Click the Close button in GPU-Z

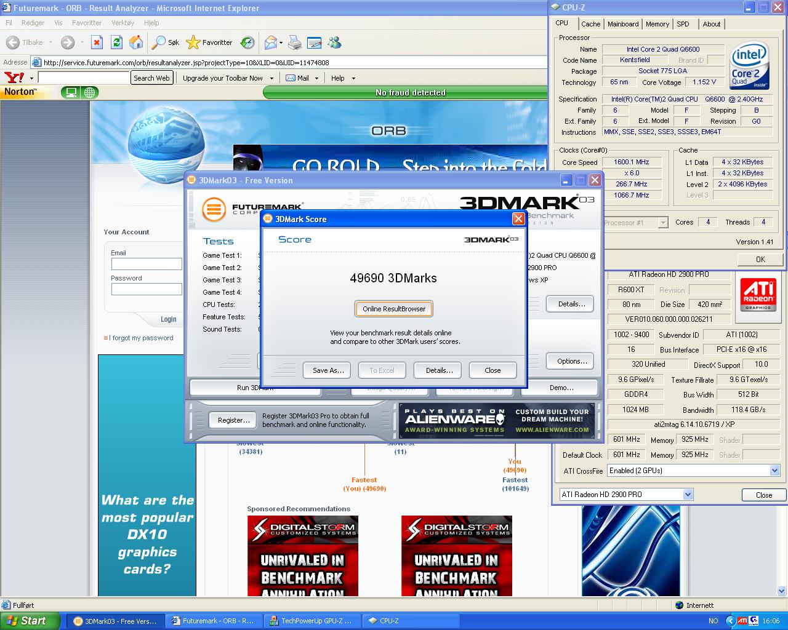pyautogui.click(x=763, y=495)
